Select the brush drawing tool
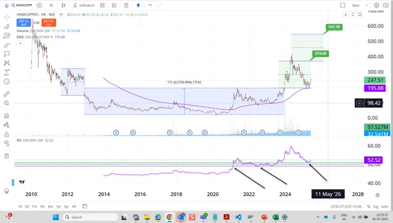The image size is (393, 223). [7, 45]
